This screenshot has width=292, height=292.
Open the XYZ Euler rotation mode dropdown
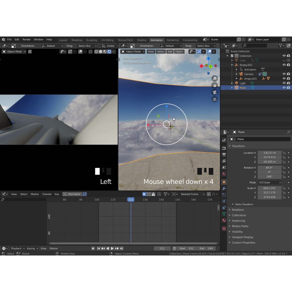[269, 182]
